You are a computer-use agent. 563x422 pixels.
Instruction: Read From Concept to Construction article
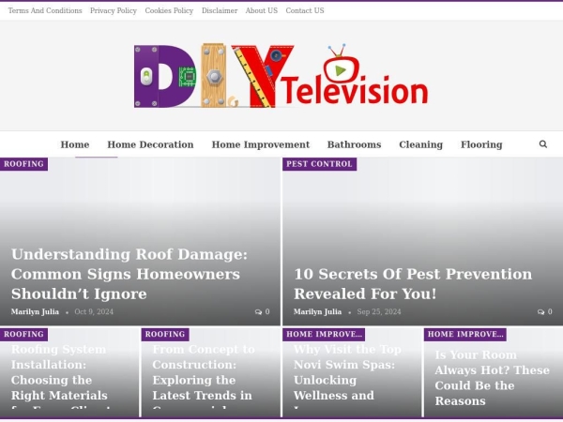[x=204, y=376]
